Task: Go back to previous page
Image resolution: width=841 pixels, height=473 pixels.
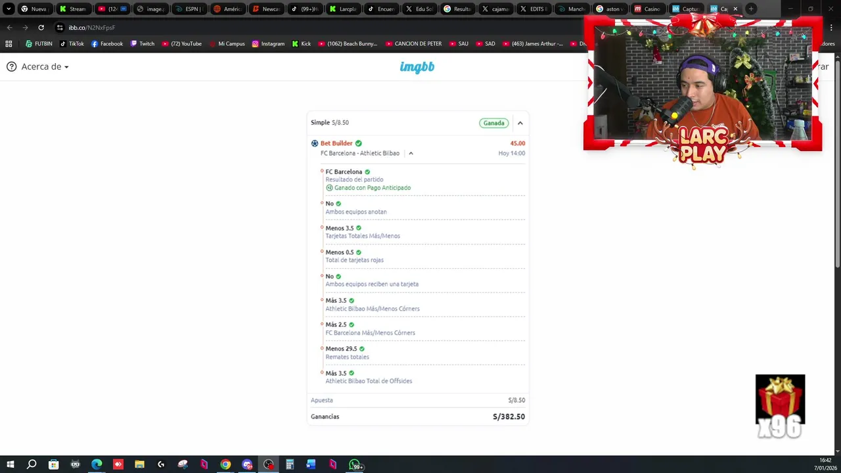Action: coord(9,28)
